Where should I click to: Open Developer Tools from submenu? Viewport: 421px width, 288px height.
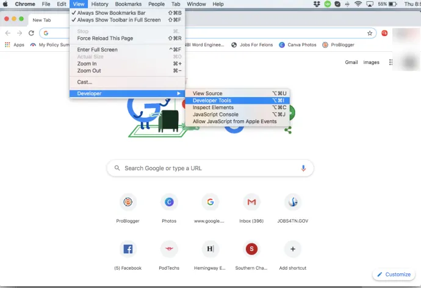[237, 101]
